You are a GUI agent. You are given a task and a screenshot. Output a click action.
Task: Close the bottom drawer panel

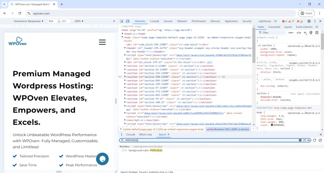321,134
